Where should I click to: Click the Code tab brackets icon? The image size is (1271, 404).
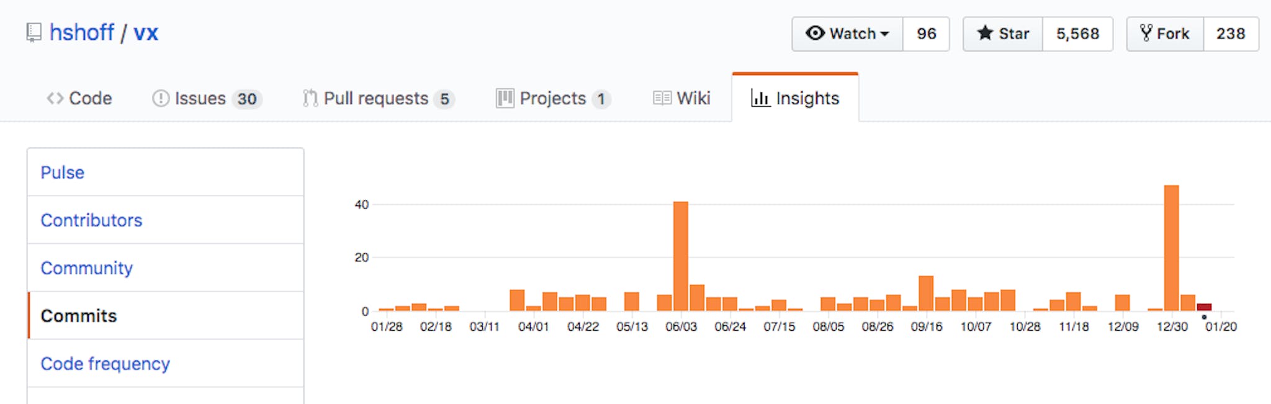click(x=55, y=99)
